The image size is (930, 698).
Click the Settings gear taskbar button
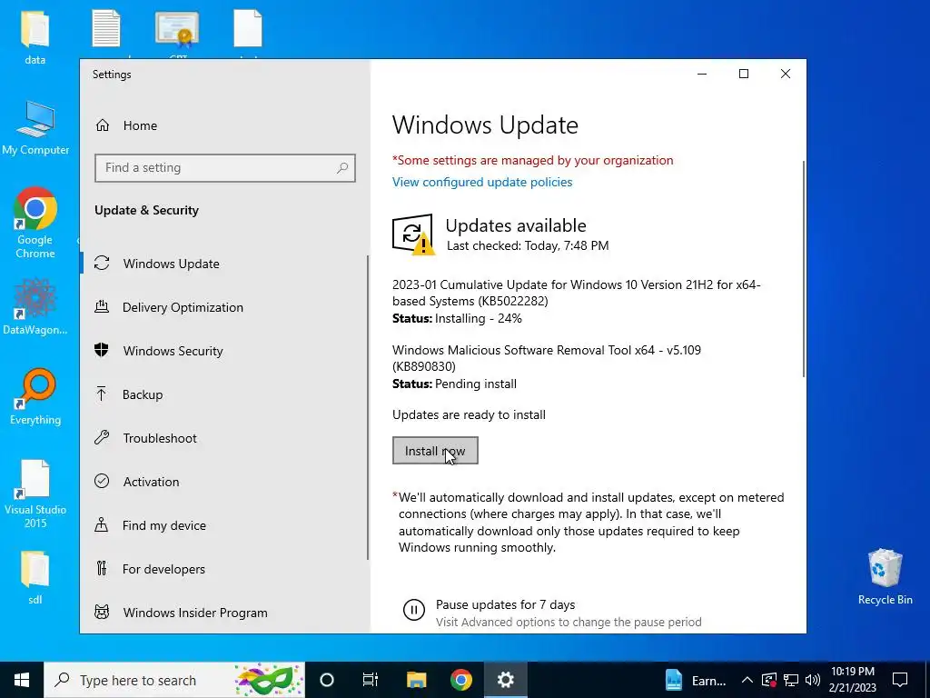coord(505,680)
